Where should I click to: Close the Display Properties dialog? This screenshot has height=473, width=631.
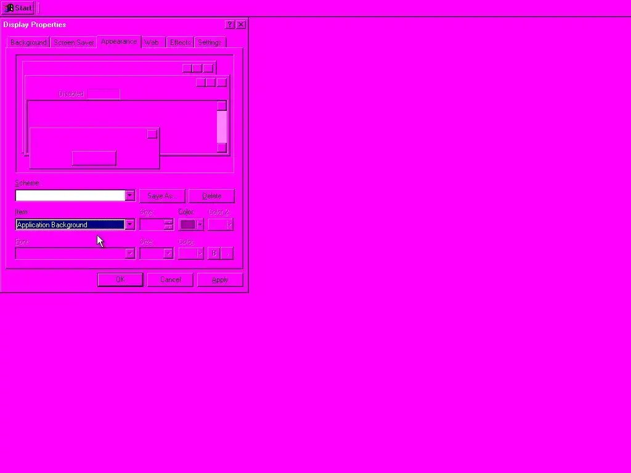[241, 25]
